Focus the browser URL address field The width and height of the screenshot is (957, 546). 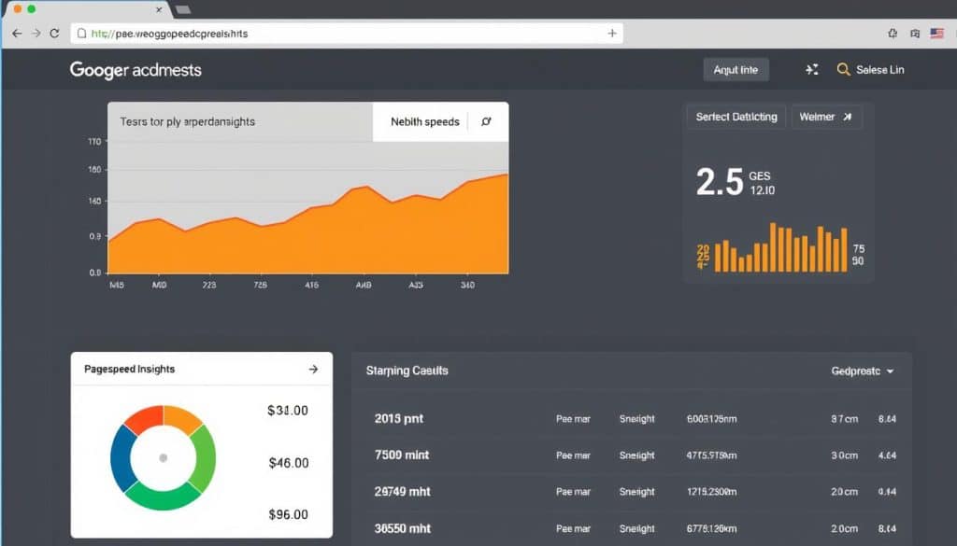pos(347,34)
